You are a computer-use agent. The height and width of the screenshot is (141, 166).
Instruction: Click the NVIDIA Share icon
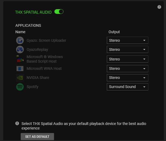tap(20, 78)
